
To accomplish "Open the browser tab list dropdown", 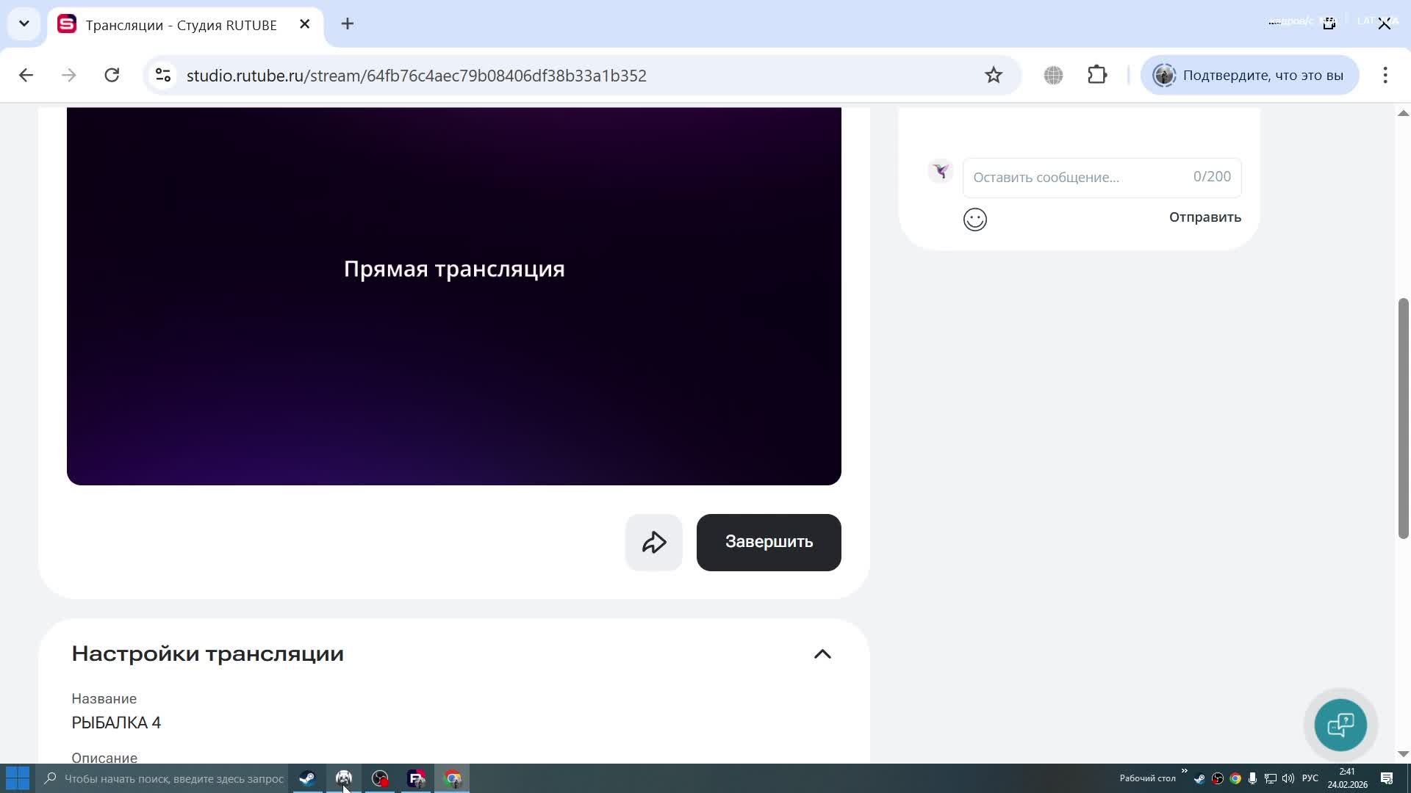I will [x=24, y=23].
